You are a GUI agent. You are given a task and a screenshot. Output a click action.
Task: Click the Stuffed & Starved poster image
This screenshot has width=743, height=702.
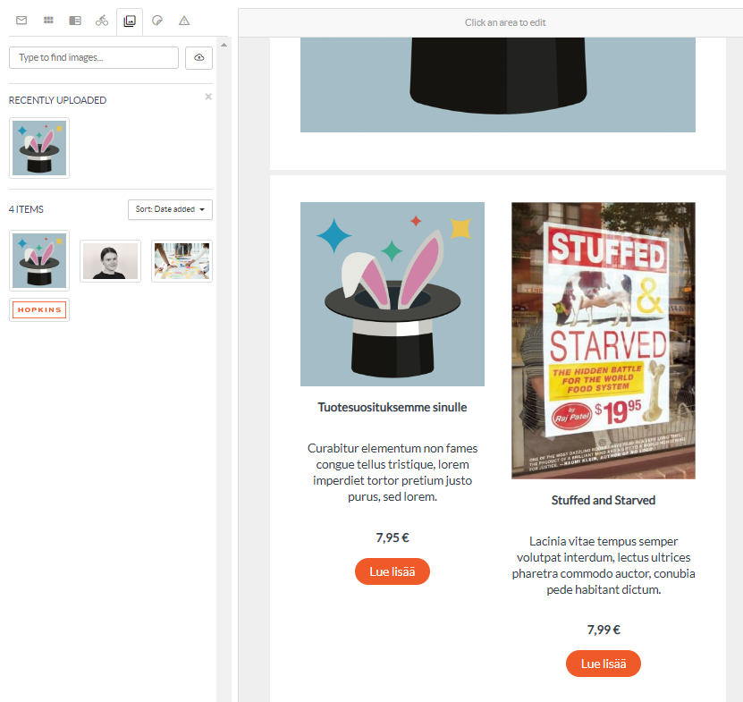[604, 341]
